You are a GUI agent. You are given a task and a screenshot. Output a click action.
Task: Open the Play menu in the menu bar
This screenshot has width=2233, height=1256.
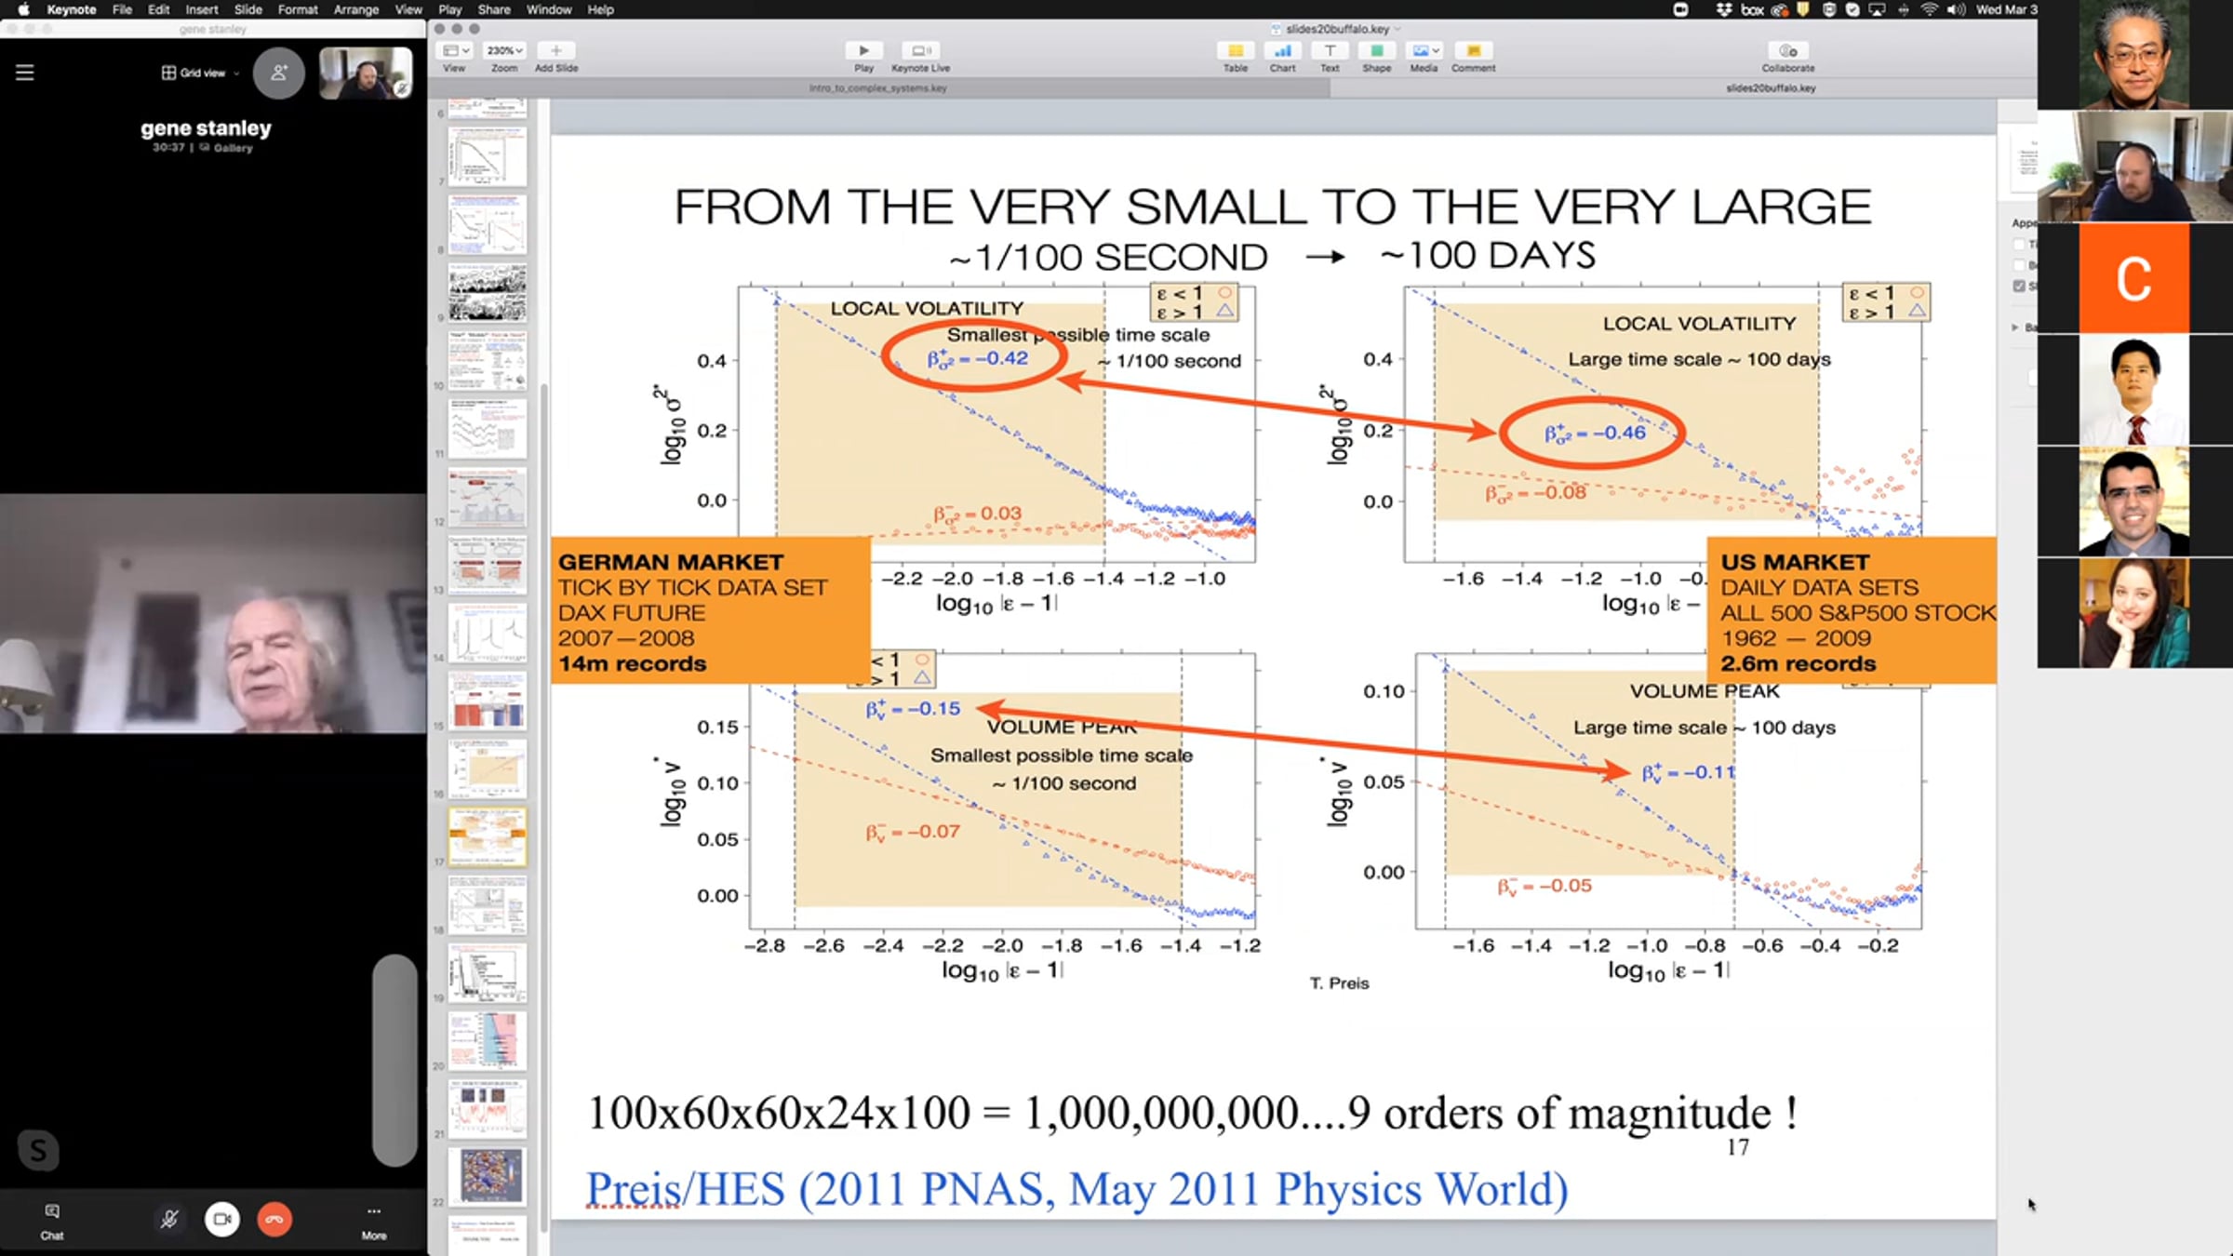450,9
